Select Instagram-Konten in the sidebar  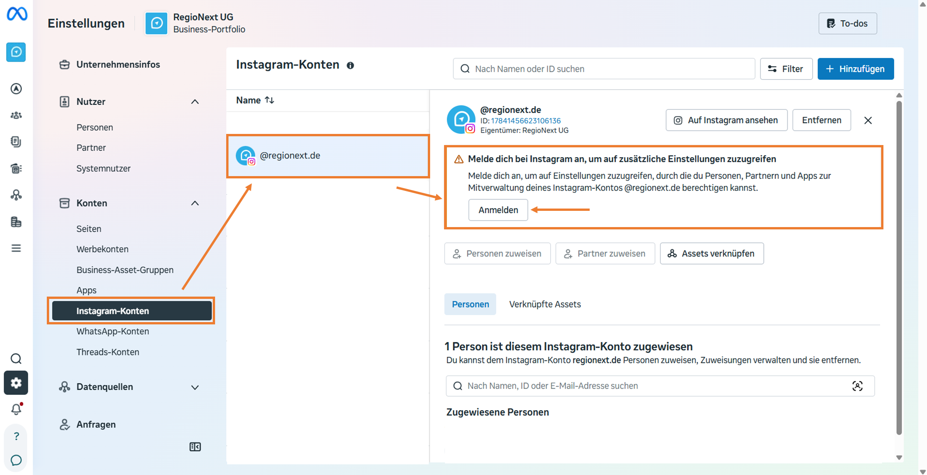tap(132, 311)
